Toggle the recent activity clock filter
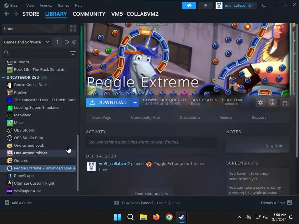This screenshot has height=224, width=299. click(x=67, y=42)
